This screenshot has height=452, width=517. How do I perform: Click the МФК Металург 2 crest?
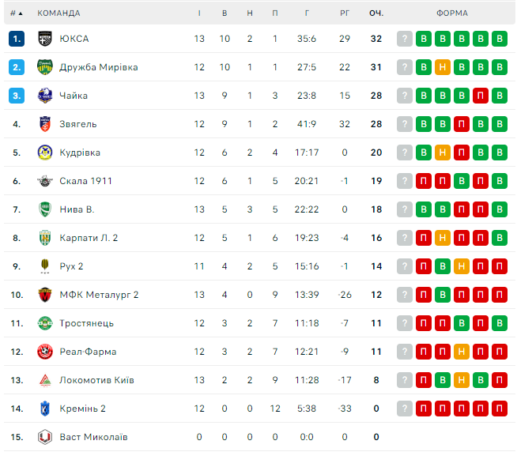[x=44, y=295]
